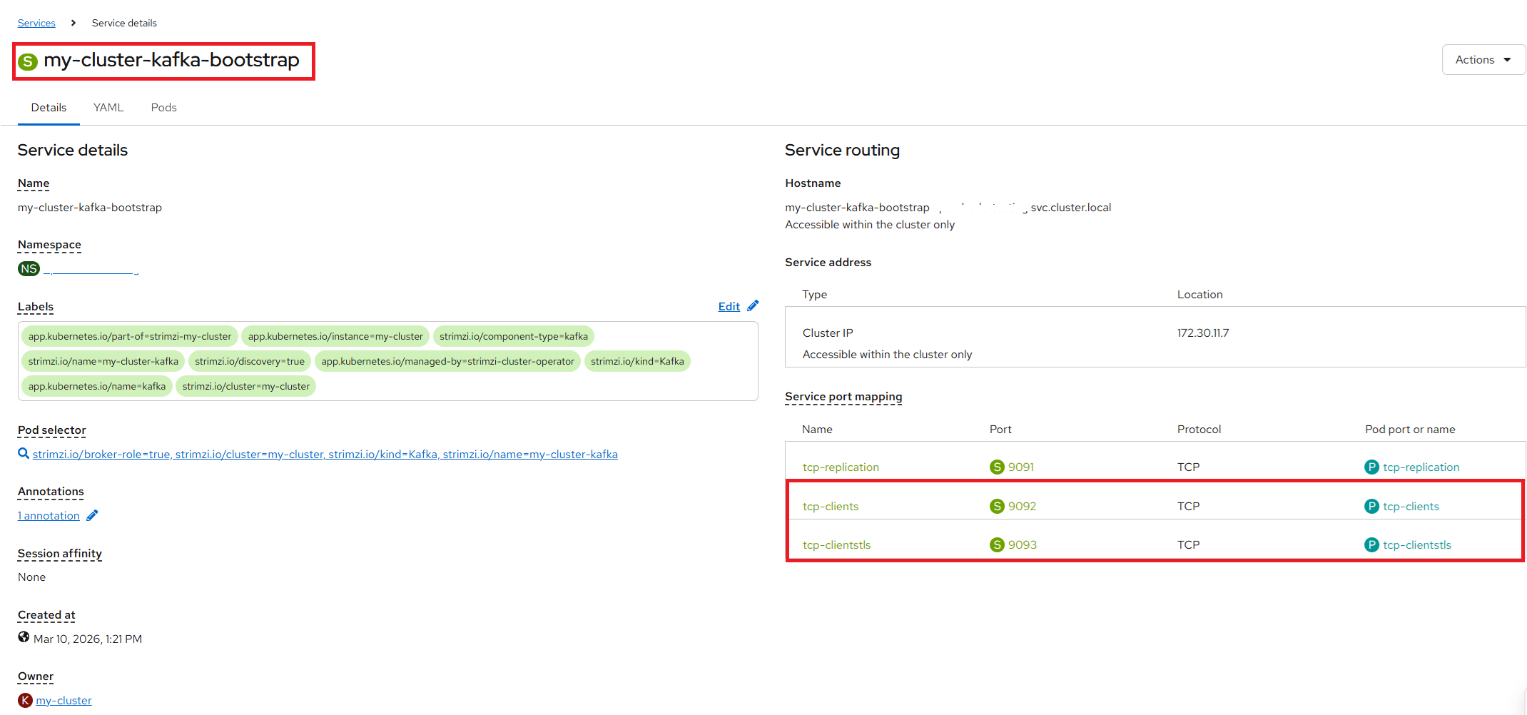
Task: Select the Details tab
Action: 49,108
